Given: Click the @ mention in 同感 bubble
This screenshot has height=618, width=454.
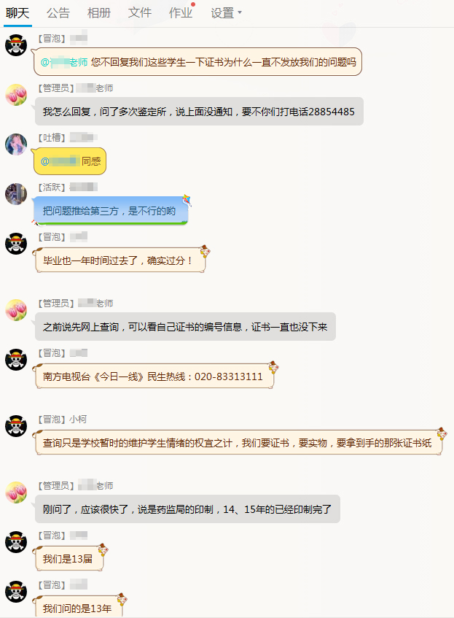Looking at the screenshot, I should click(60, 161).
